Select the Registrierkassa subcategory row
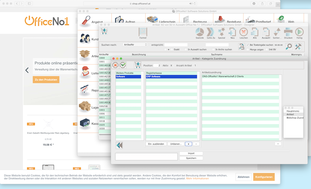311x189 pixels. [172, 73]
